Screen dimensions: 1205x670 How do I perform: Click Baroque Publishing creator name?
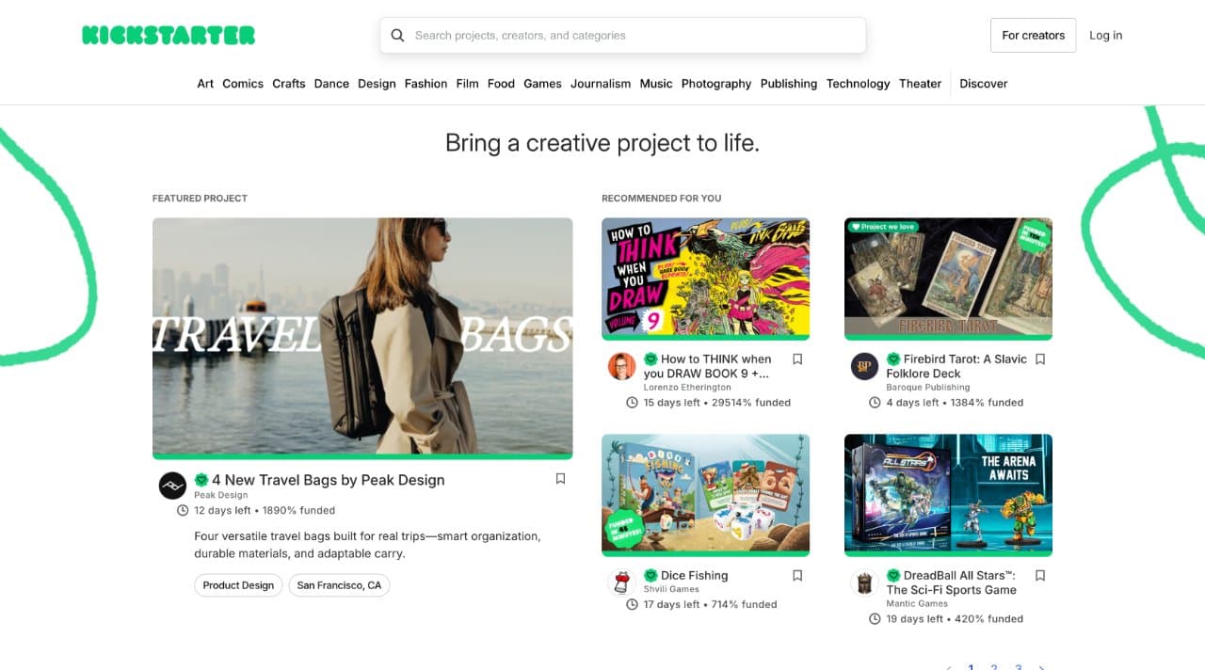click(x=928, y=388)
